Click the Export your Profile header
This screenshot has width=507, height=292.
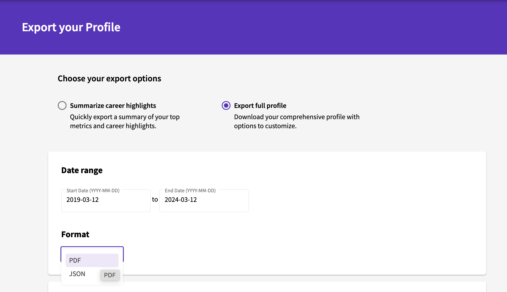[71, 27]
